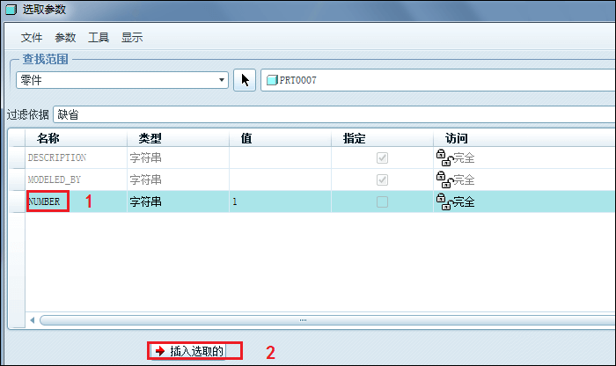
Task: Click access lock icon for NUMBER
Action: pyautogui.click(x=444, y=201)
